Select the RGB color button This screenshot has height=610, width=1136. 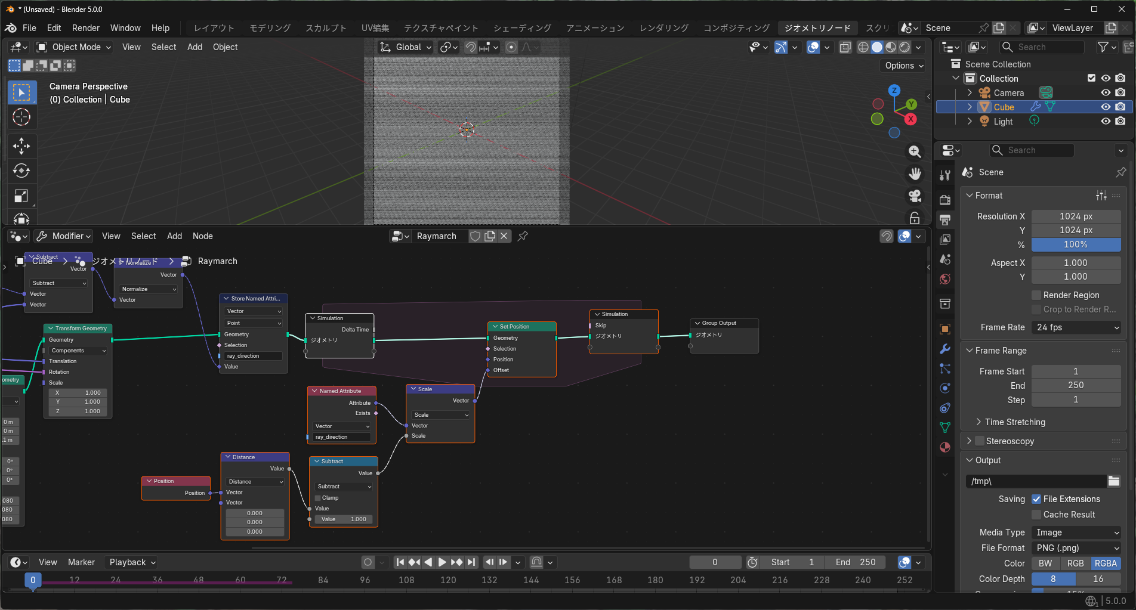tap(1075, 563)
